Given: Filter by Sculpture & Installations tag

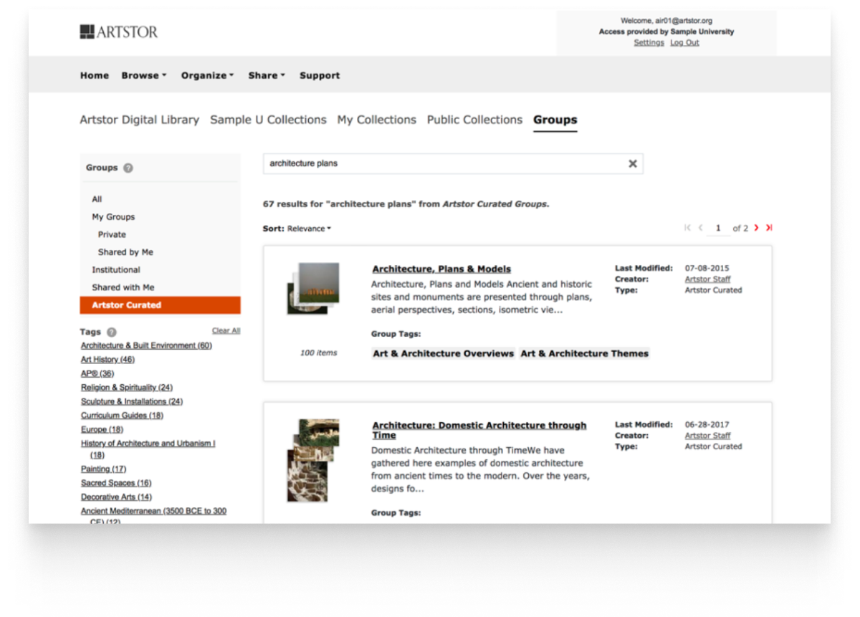Looking at the screenshot, I should [132, 401].
